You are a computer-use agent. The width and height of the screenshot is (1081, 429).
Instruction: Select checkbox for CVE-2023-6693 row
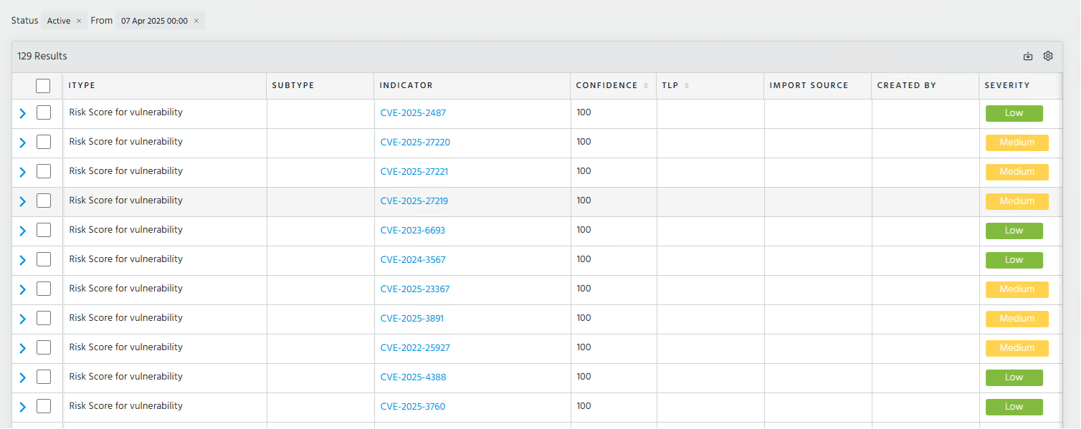point(44,230)
